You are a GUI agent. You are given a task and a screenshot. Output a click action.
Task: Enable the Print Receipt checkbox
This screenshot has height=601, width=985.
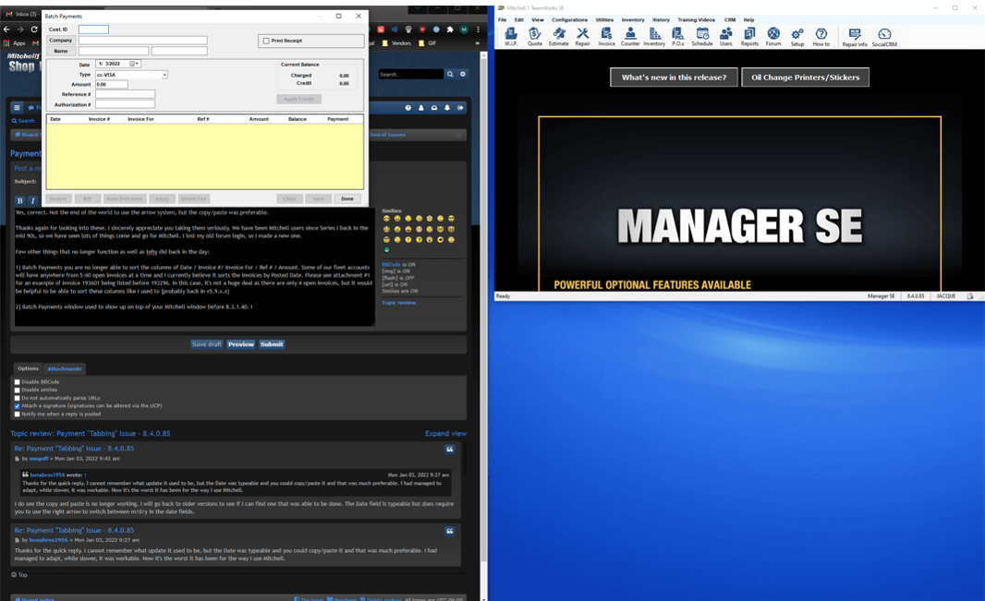tap(266, 41)
